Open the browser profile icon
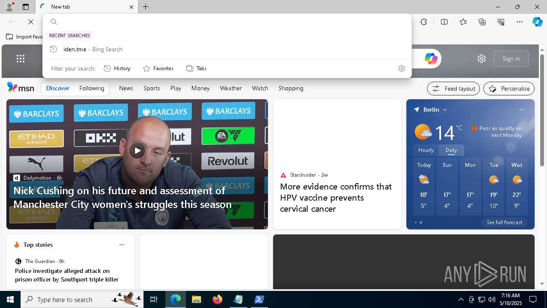 point(9,7)
